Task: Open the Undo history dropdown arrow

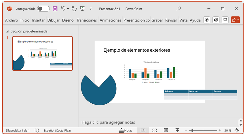Action: (68, 9)
